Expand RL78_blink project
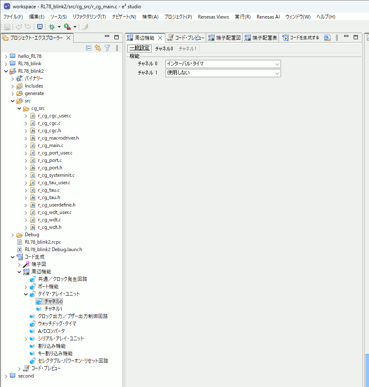 6,64
